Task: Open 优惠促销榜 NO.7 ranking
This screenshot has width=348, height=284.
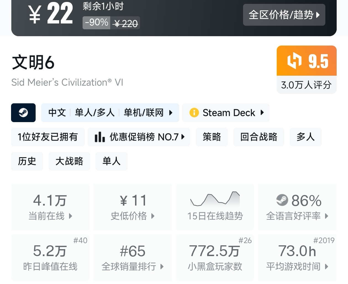Action: pos(139,137)
